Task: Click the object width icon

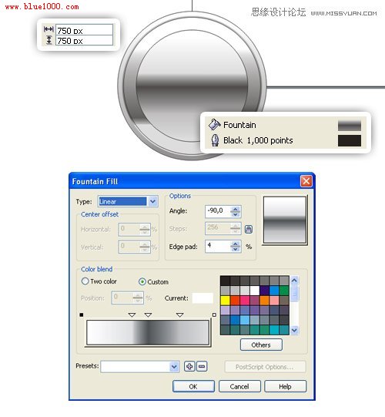Action: click(x=49, y=29)
